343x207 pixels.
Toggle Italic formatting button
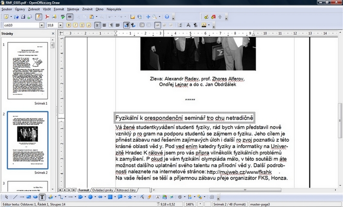(75, 25)
